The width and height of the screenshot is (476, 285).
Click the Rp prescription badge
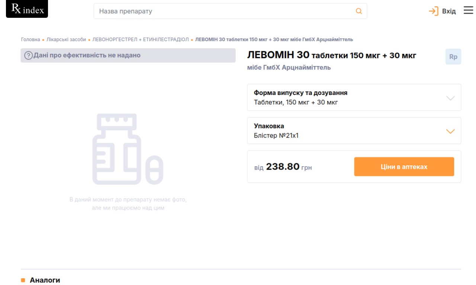click(453, 57)
